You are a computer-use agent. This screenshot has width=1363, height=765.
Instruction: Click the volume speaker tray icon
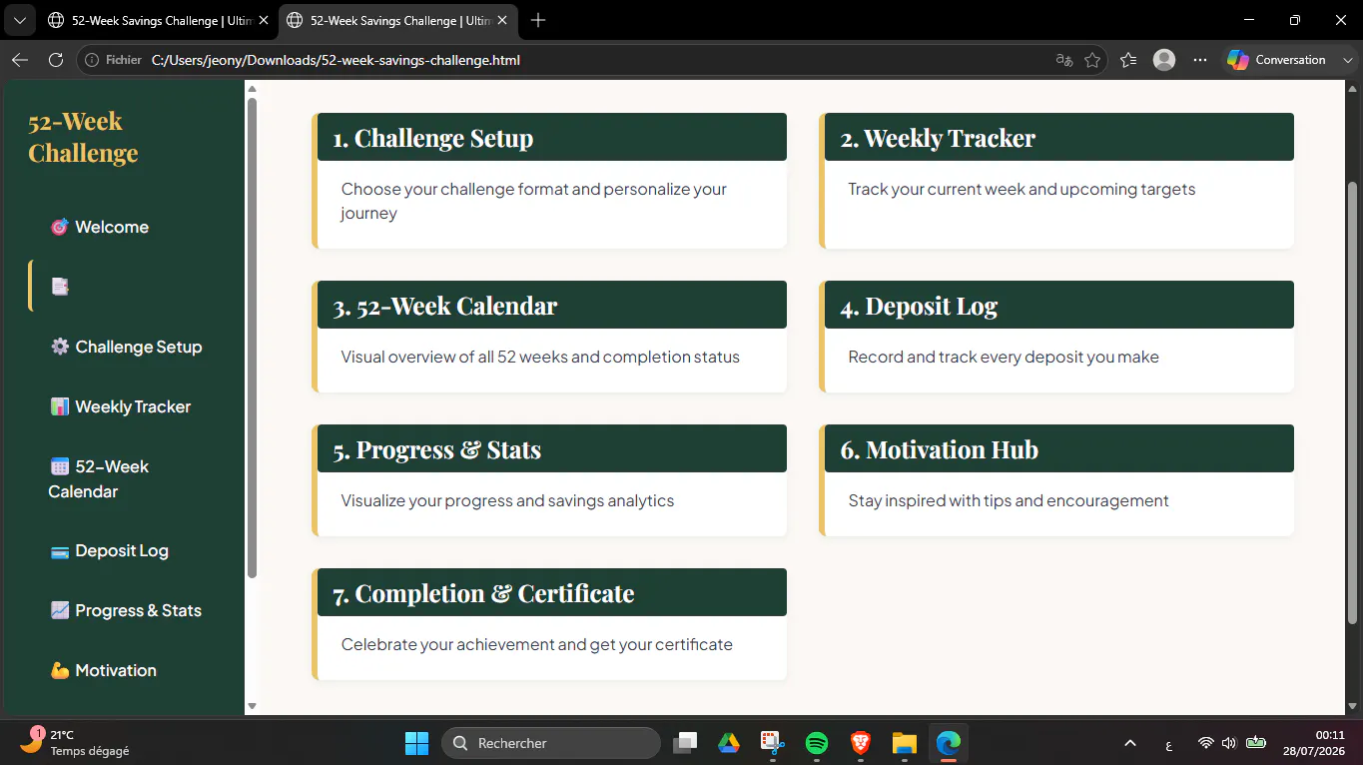pos(1229,743)
